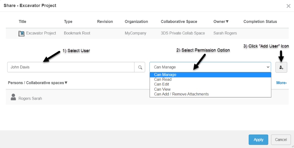Choose Can Read permission

(163, 79)
